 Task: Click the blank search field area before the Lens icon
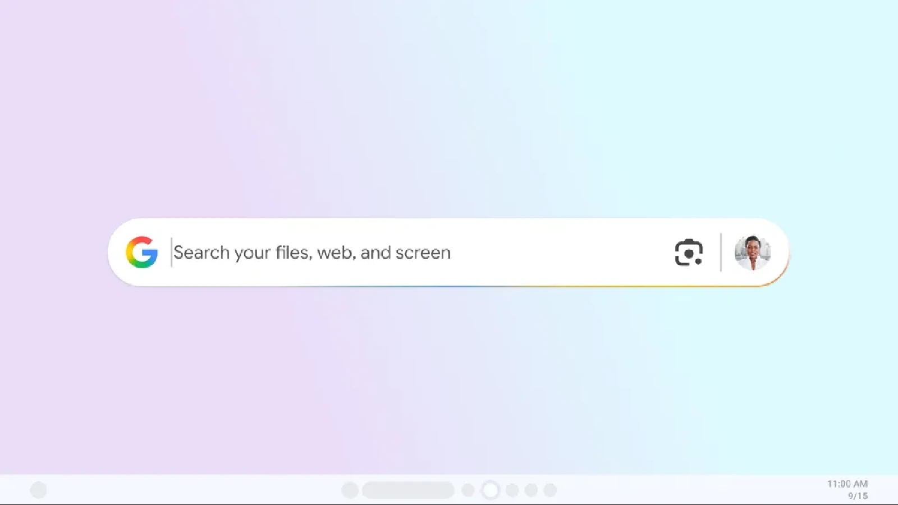[561, 252]
